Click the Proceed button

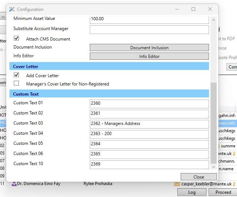click(223, 192)
